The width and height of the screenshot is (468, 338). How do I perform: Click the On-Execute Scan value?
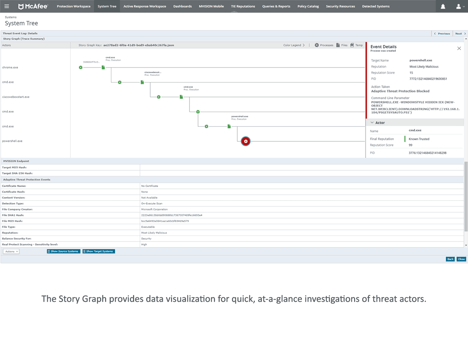(152, 203)
